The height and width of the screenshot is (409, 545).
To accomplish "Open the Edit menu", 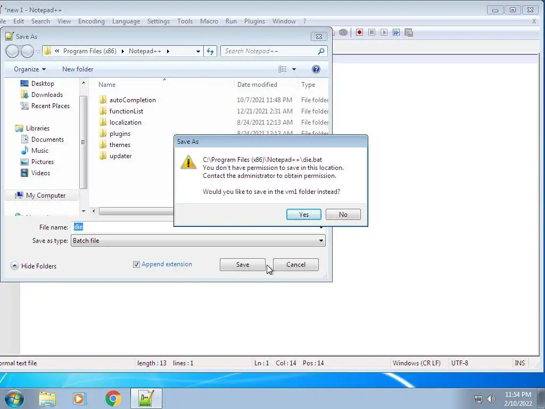I will pyautogui.click(x=19, y=21).
